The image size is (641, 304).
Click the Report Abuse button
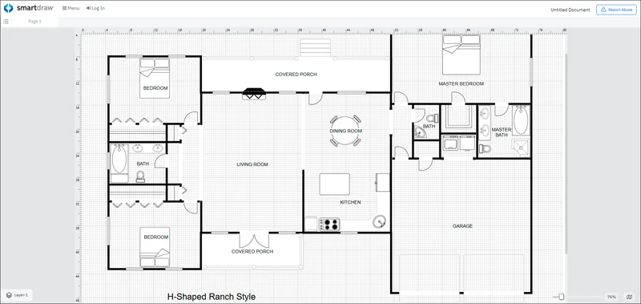(x=616, y=10)
